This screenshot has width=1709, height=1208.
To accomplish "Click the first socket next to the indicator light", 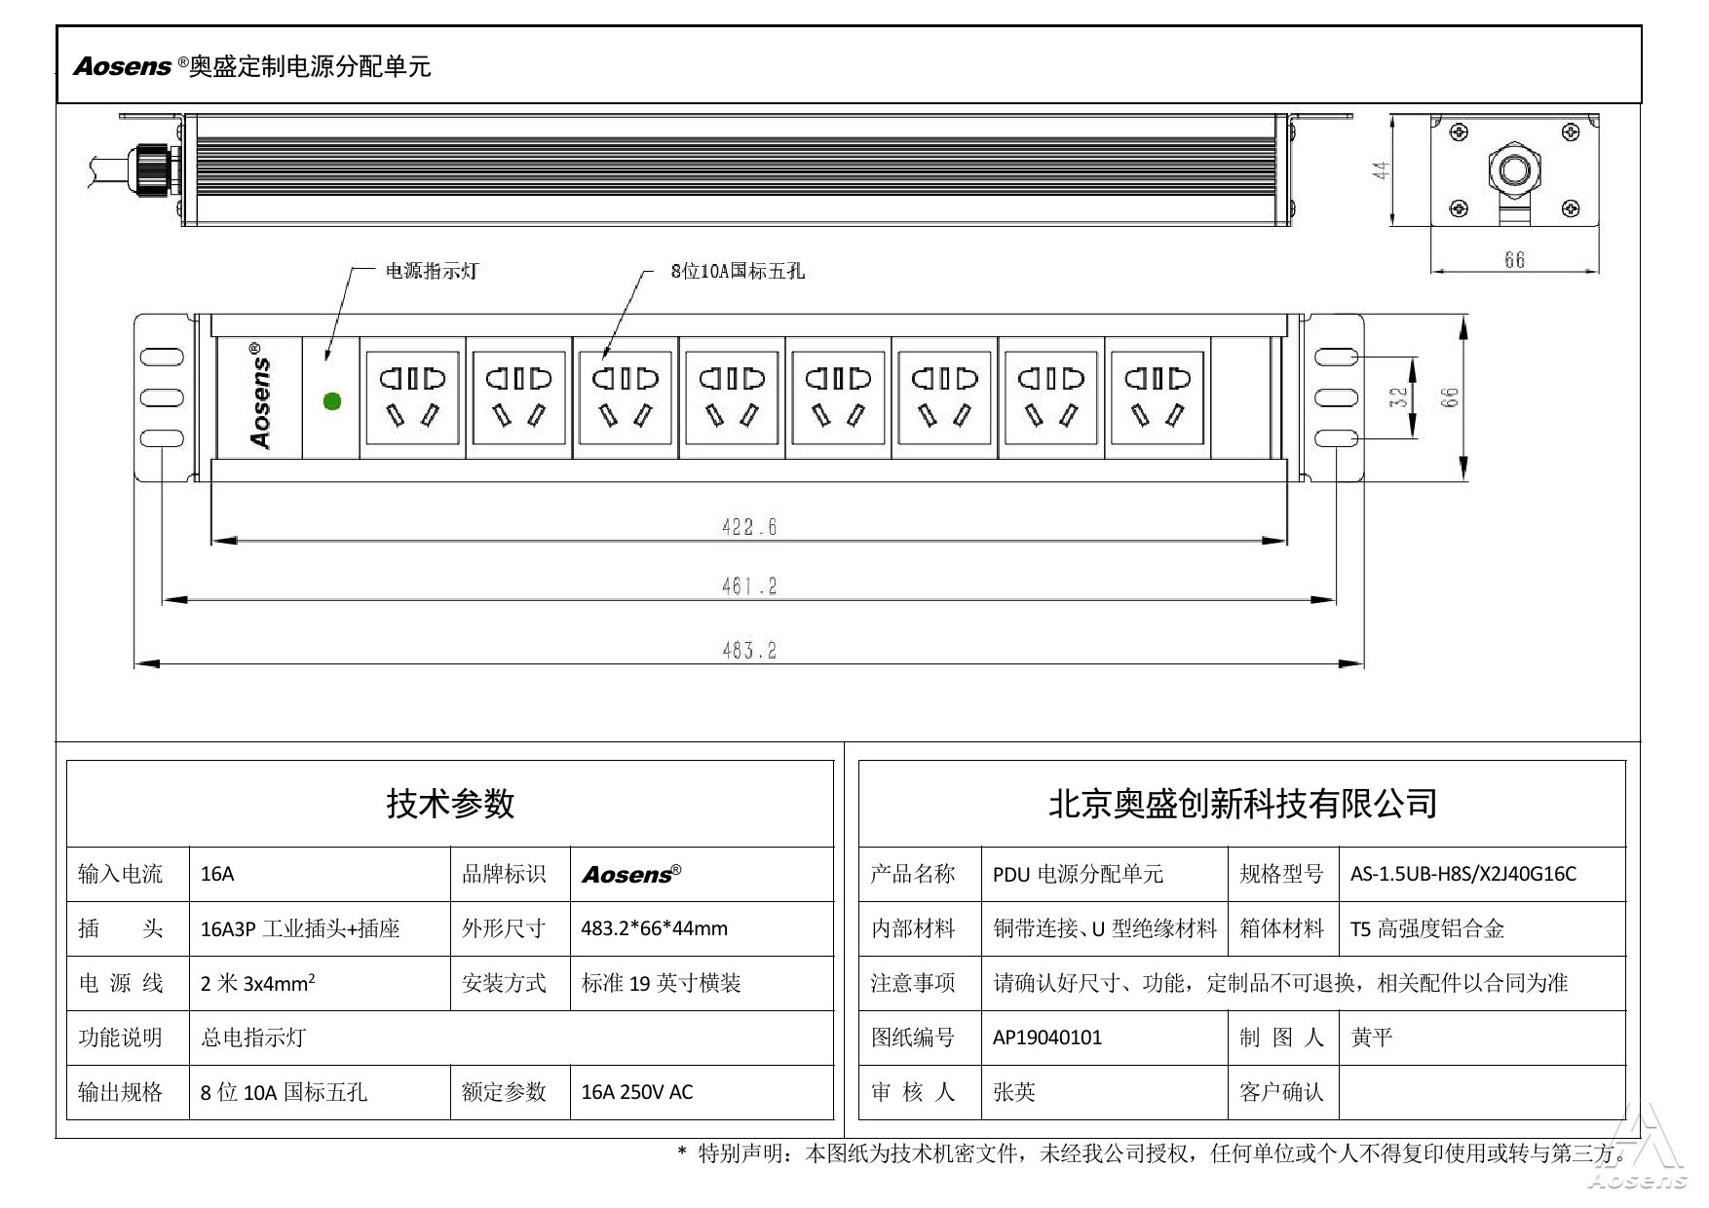I will 412,397.
